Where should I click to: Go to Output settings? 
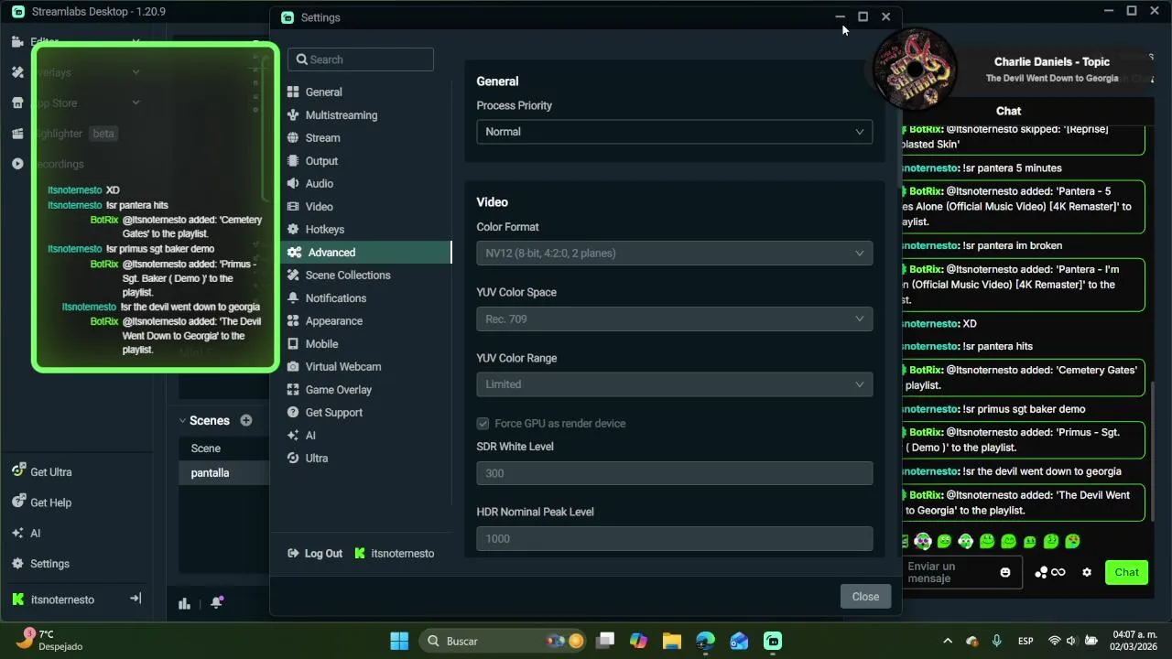click(x=368, y=161)
